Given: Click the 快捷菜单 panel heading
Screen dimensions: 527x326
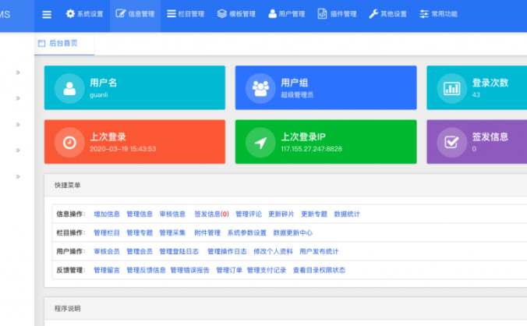Looking at the screenshot, I should pyautogui.click(x=68, y=186).
